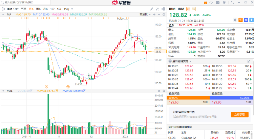Viewport: 254px width, 139px height.
Task: Click the 沽 short-sell badge next to IBM
Action: coord(194,9)
